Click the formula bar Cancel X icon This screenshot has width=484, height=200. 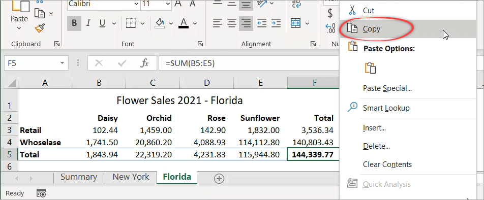99,63
